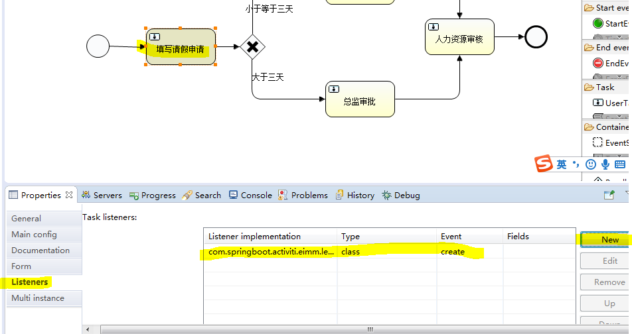The width and height of the screenshot is (632, 334).
Task: Select the 人力资源审核 user task
Action: coord(459,36)
